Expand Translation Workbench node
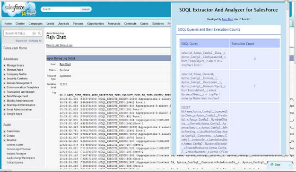Image resolution: width=296 pixels, height=172 pixels. coord(5,92)
